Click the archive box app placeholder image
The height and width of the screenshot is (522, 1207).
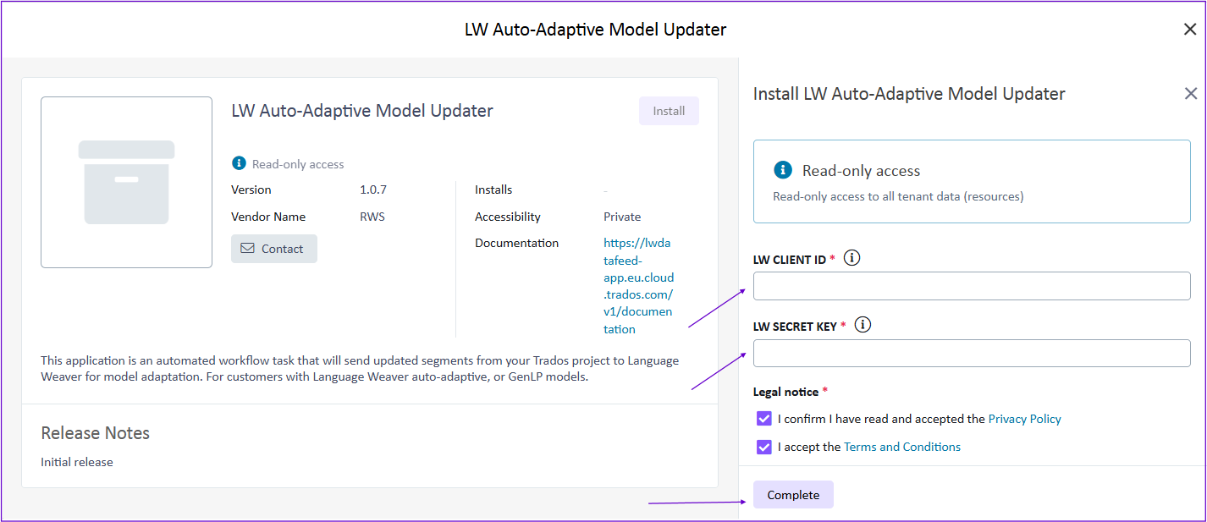126,183
